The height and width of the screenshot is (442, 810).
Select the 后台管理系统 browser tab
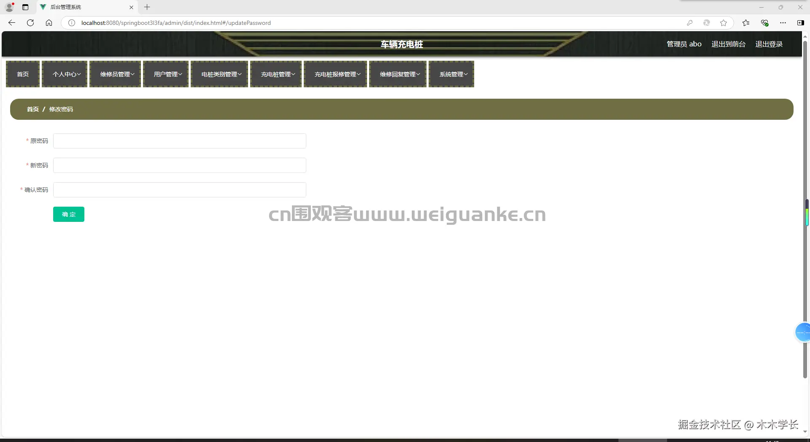click(x=86, y=7)
